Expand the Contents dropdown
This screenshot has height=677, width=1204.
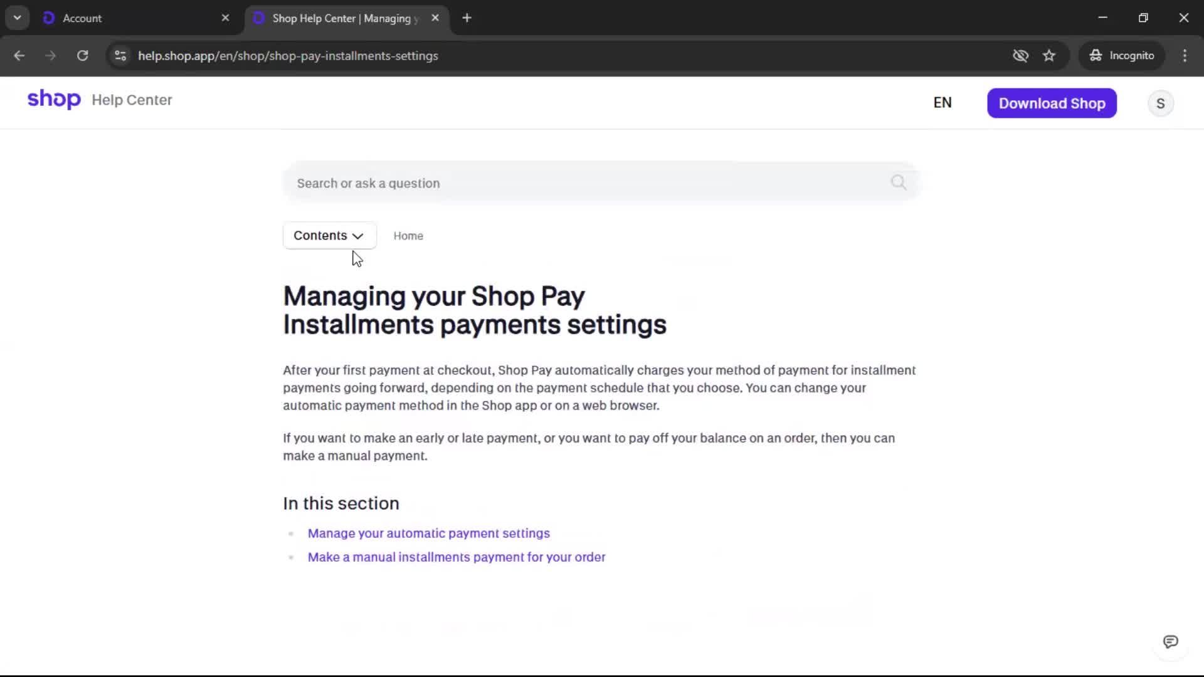[329, 236]
